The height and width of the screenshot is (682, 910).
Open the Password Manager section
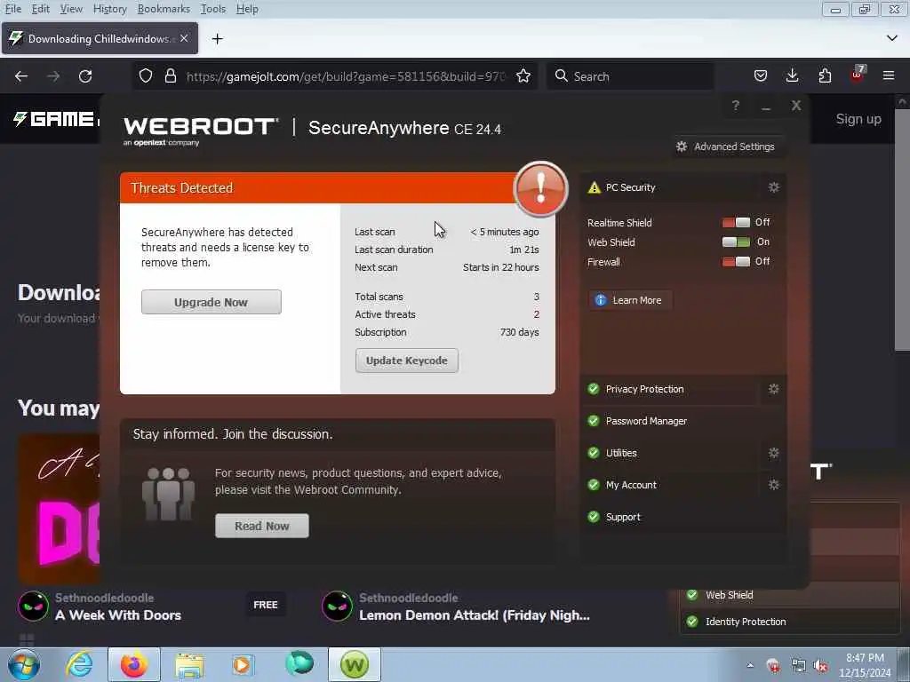pyautogui.click(x=646, y=421)
